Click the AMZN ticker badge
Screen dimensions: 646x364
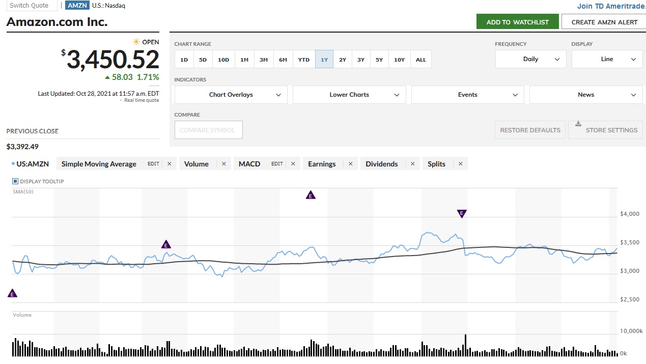click(x=77, y=6)
